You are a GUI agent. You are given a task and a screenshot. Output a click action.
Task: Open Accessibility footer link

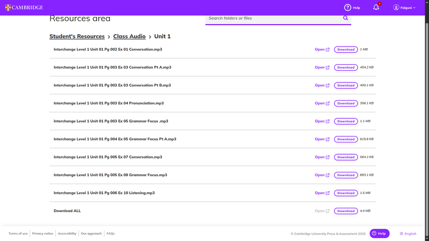coord(67,234)
